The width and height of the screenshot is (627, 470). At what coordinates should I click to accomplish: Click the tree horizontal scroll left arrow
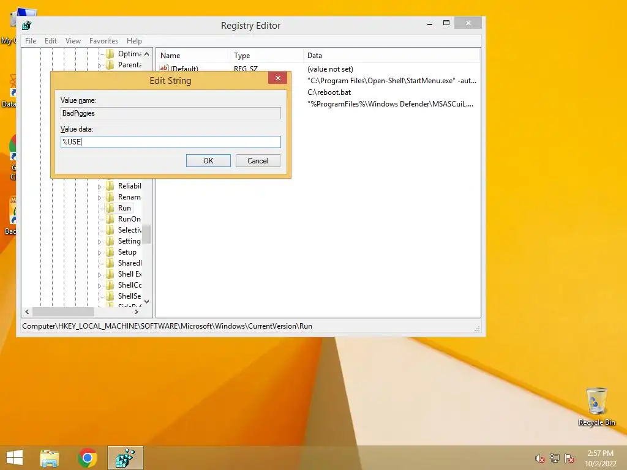coord(27,311)
